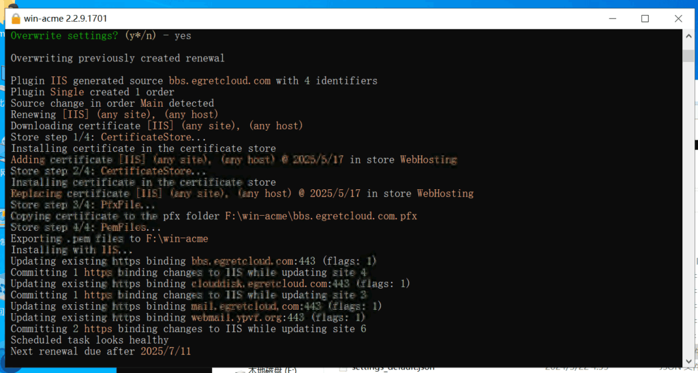Click "Committing 2 https binding changes" line
Viewport: 698px width, 373px height.
point(188,329)
